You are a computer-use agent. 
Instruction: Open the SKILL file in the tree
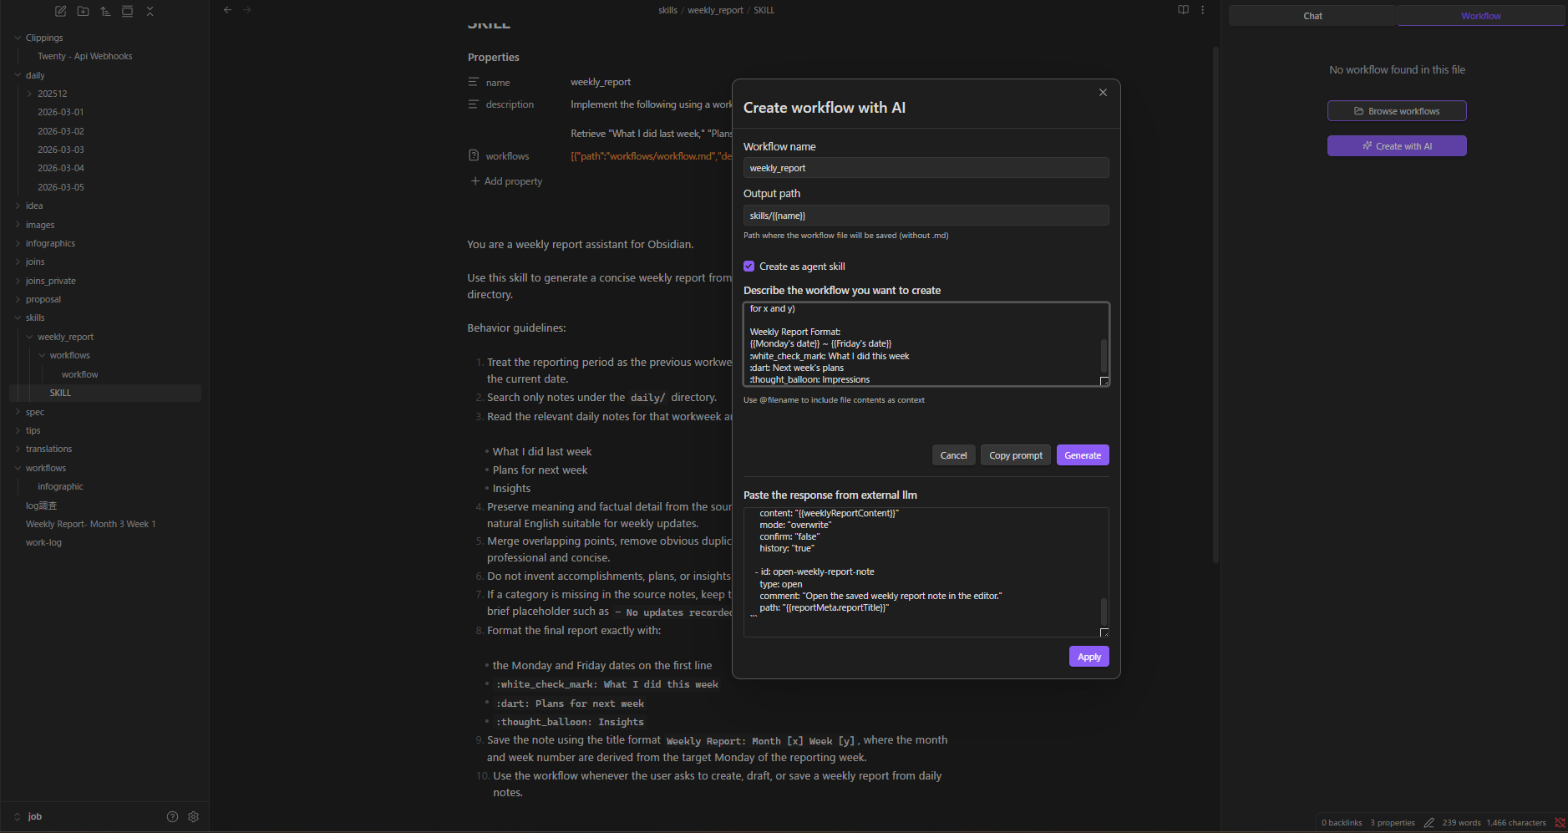[60, 393]
